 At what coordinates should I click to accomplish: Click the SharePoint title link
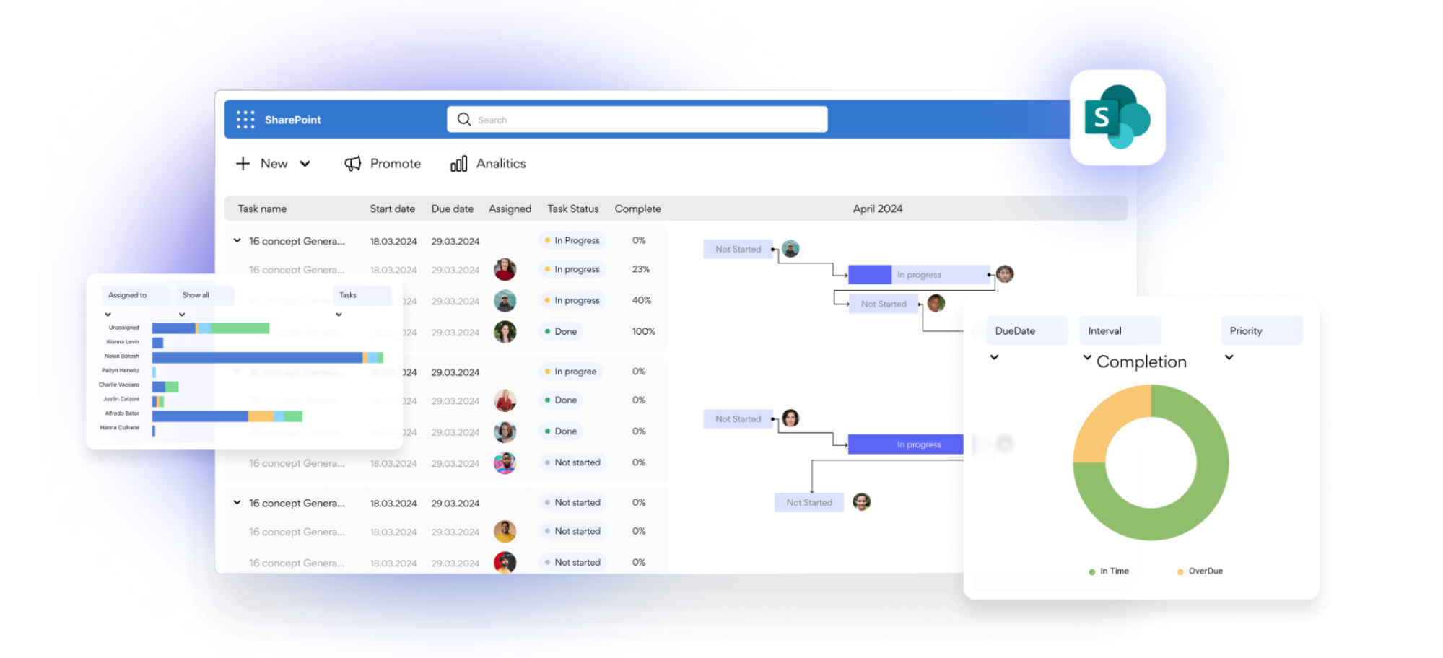tap(292, 120)
